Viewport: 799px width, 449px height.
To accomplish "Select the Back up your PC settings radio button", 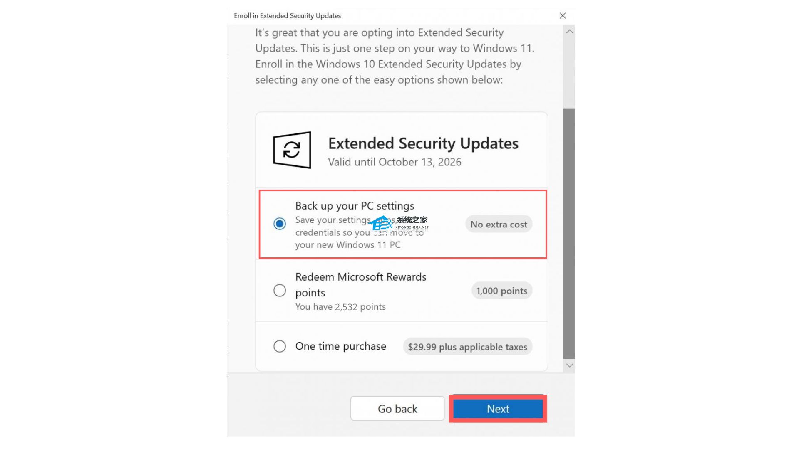I will [280, 224].
